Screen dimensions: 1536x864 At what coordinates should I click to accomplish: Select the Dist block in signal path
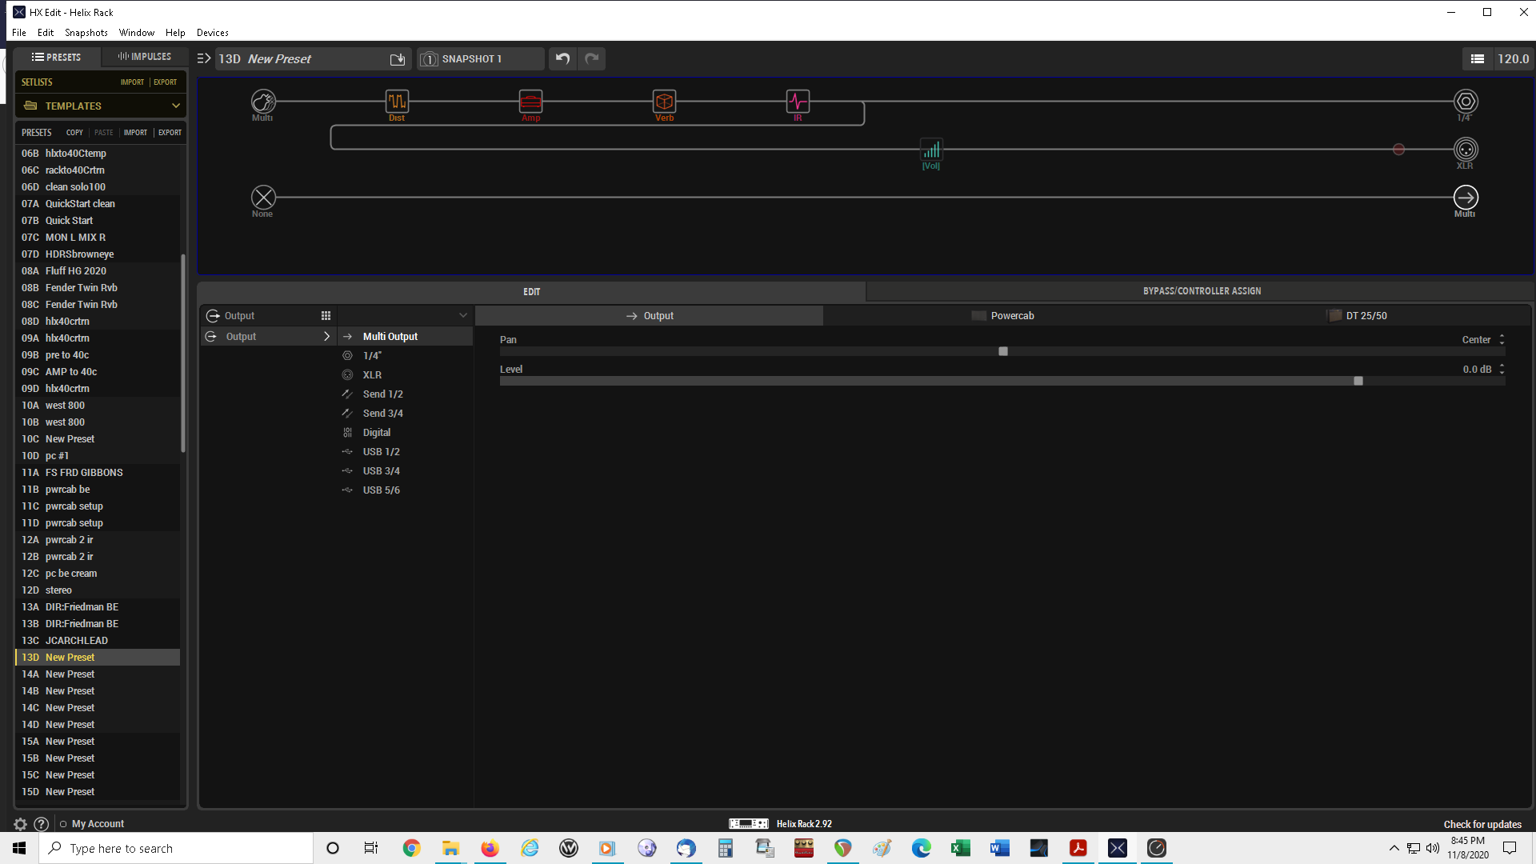click(397, 102)
